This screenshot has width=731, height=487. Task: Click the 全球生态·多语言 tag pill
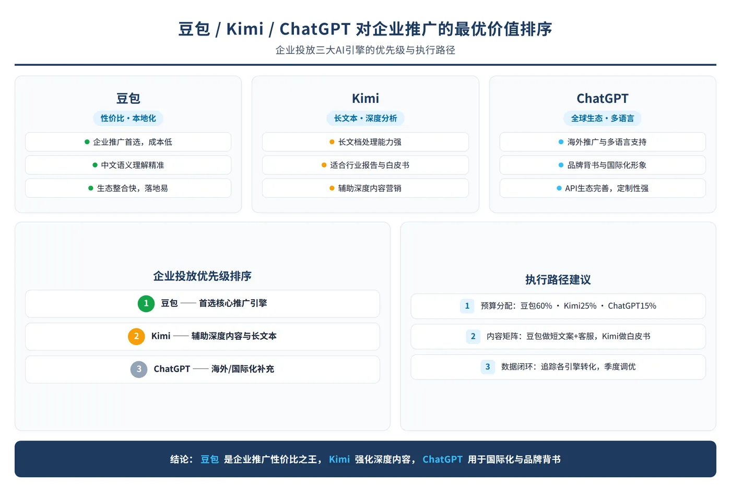(603, 118)
